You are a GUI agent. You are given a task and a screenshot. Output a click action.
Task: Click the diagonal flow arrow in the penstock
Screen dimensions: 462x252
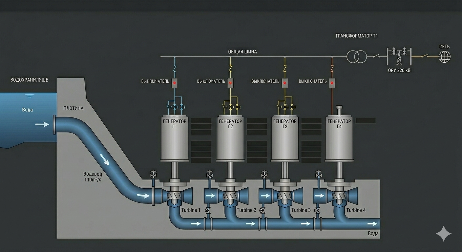click(105, 159)
